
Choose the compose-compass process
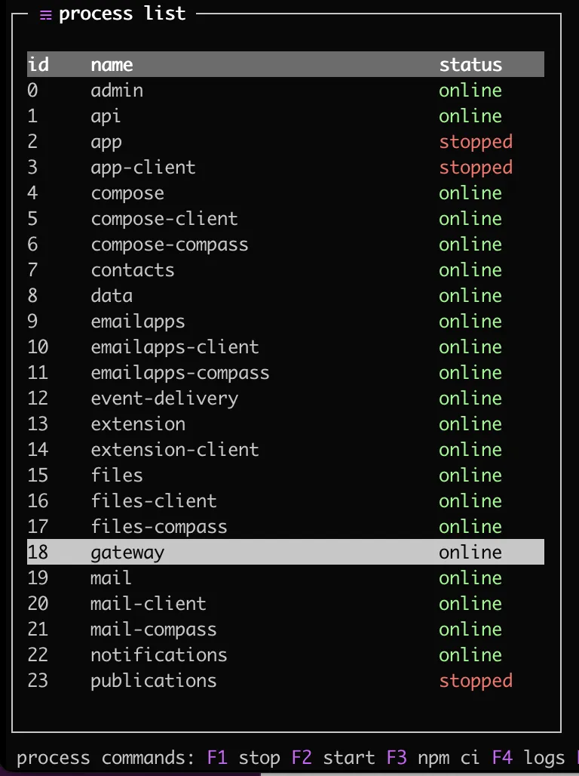pos(285,245)
